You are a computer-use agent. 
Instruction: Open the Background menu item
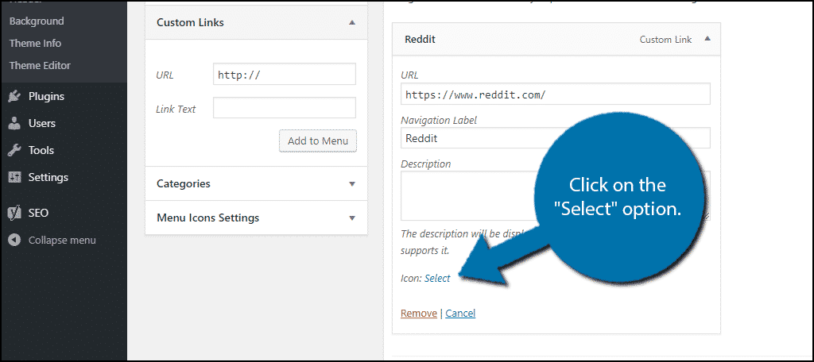[37, 21]
